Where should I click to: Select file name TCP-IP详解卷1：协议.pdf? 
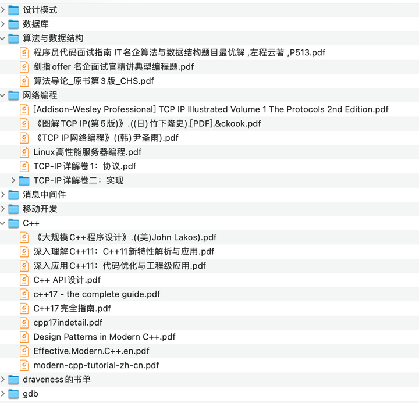click(85, 166)
